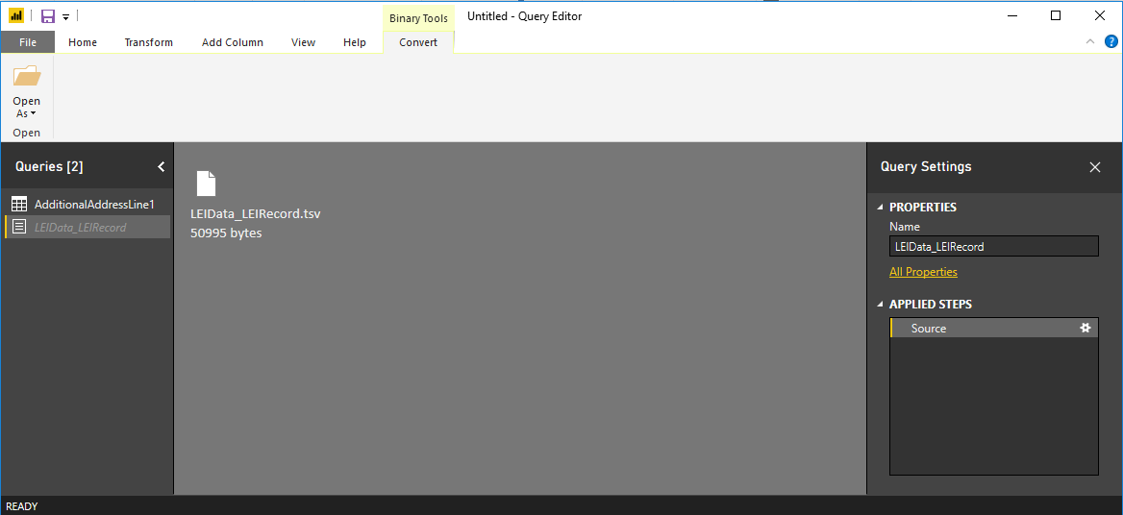
Task: Minimize the Query Editor window
Action: click(1011, 15)
